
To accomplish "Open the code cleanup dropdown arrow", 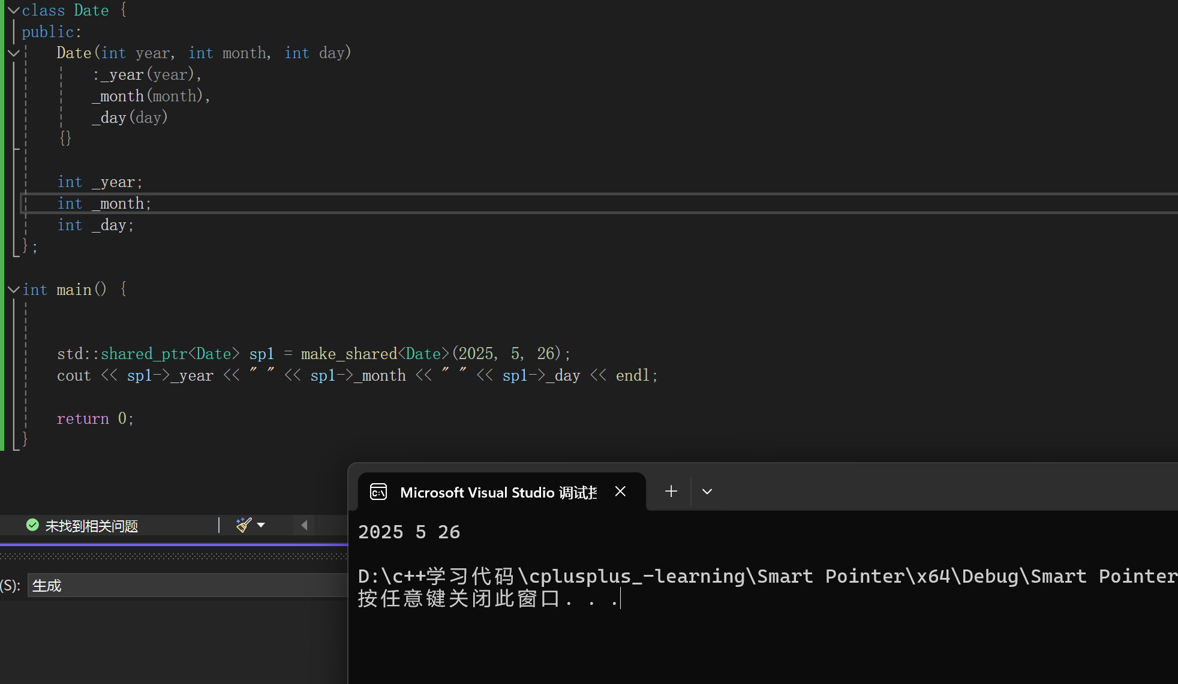I will pyautogui.click(x=261, y=525).
